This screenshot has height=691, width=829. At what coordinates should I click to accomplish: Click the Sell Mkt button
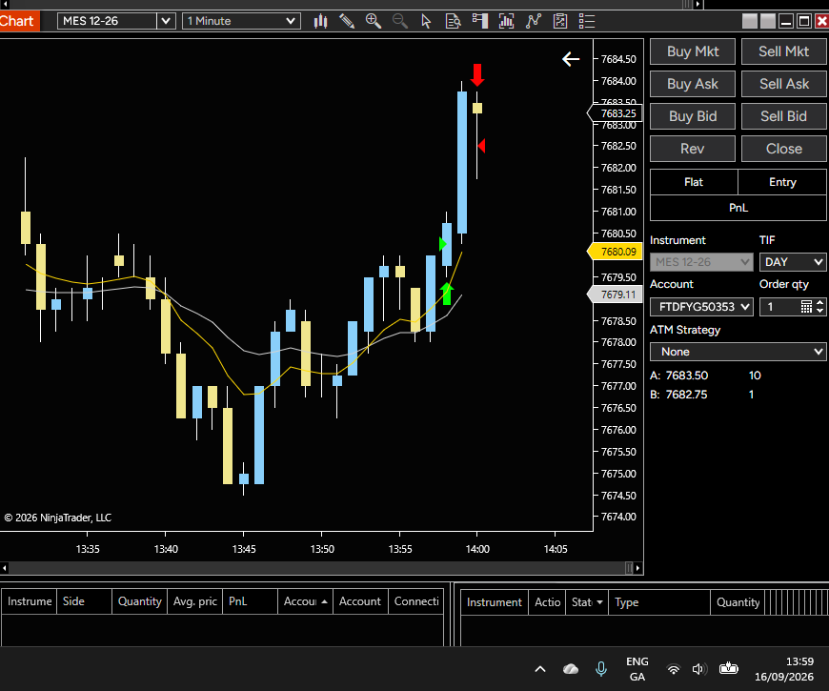pos(783,51)
